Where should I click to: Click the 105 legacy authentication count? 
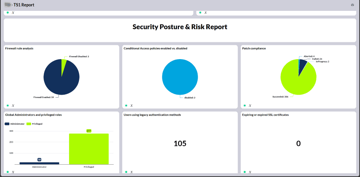point(180,144)
